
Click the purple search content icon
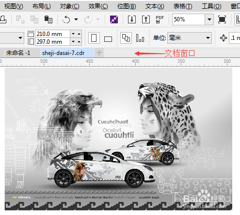click(114, 19)
